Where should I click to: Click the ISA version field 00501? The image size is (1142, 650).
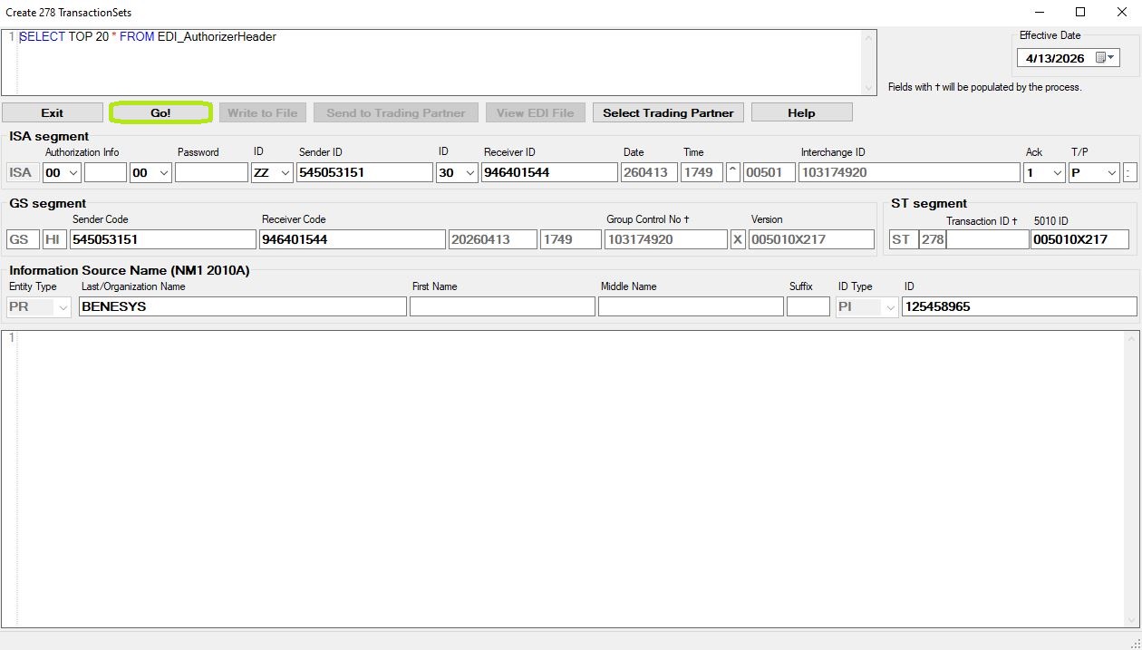click(x=769, y=172)
